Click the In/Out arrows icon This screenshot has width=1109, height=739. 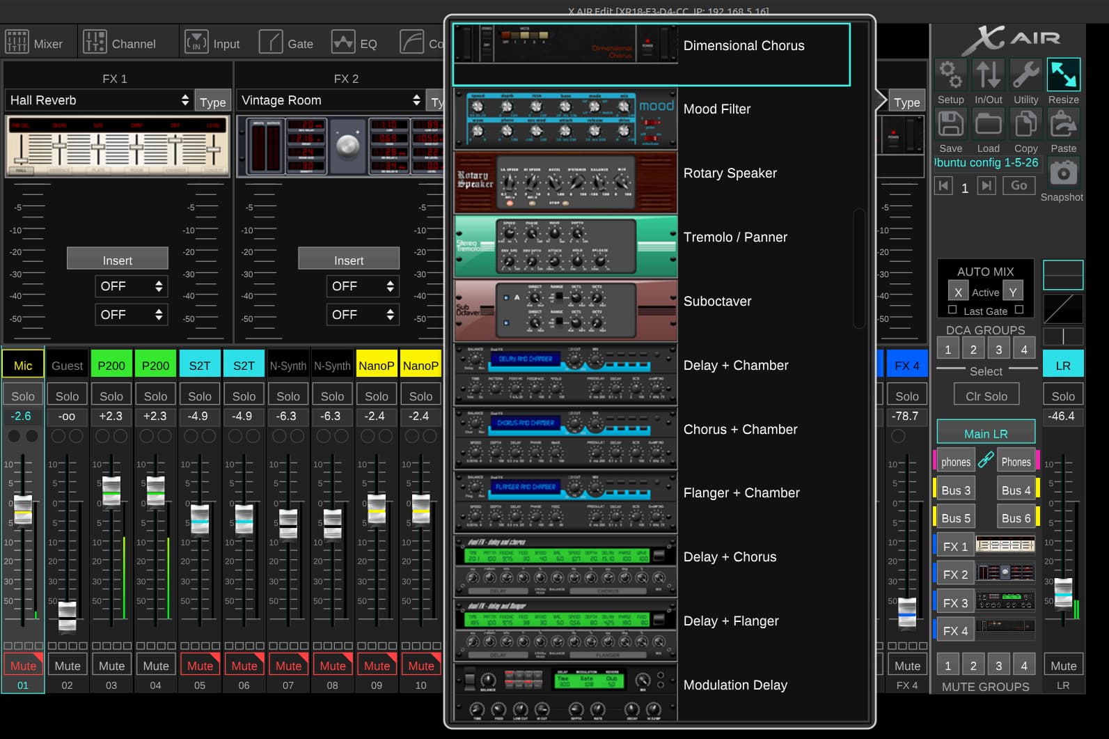pyautogui.click(x=988, y=75)
